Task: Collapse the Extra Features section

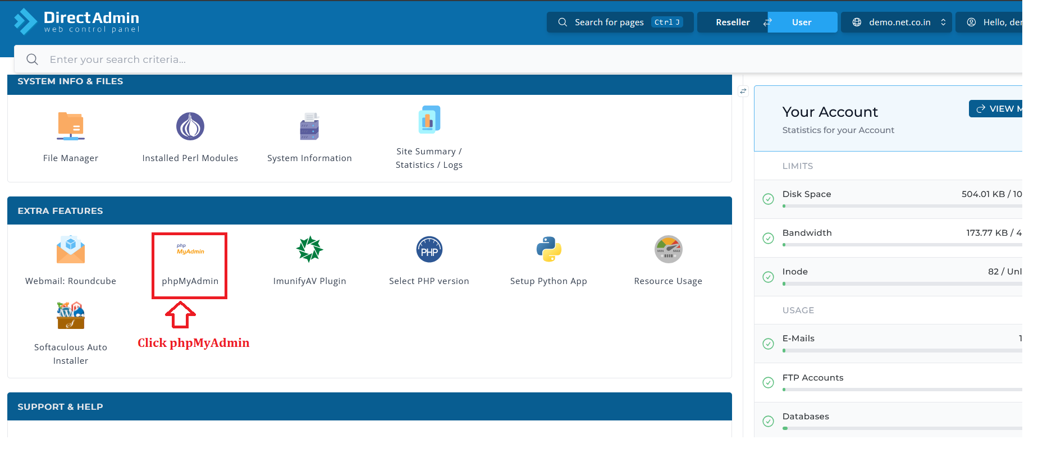Action: 369,211
